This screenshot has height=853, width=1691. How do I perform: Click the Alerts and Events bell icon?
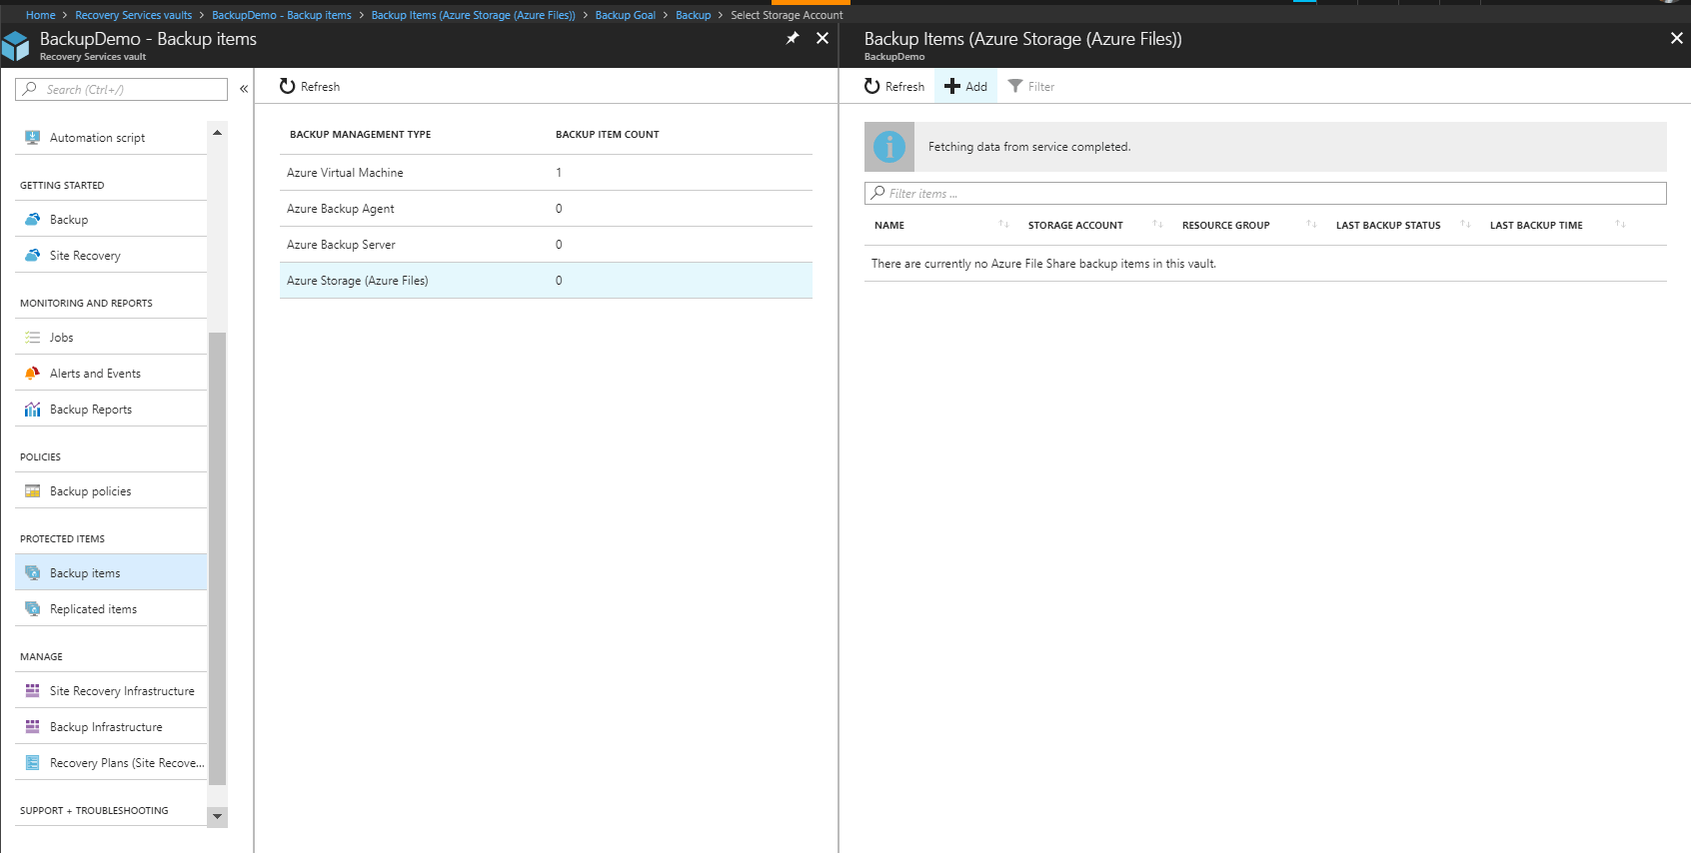tap(32, 374)
